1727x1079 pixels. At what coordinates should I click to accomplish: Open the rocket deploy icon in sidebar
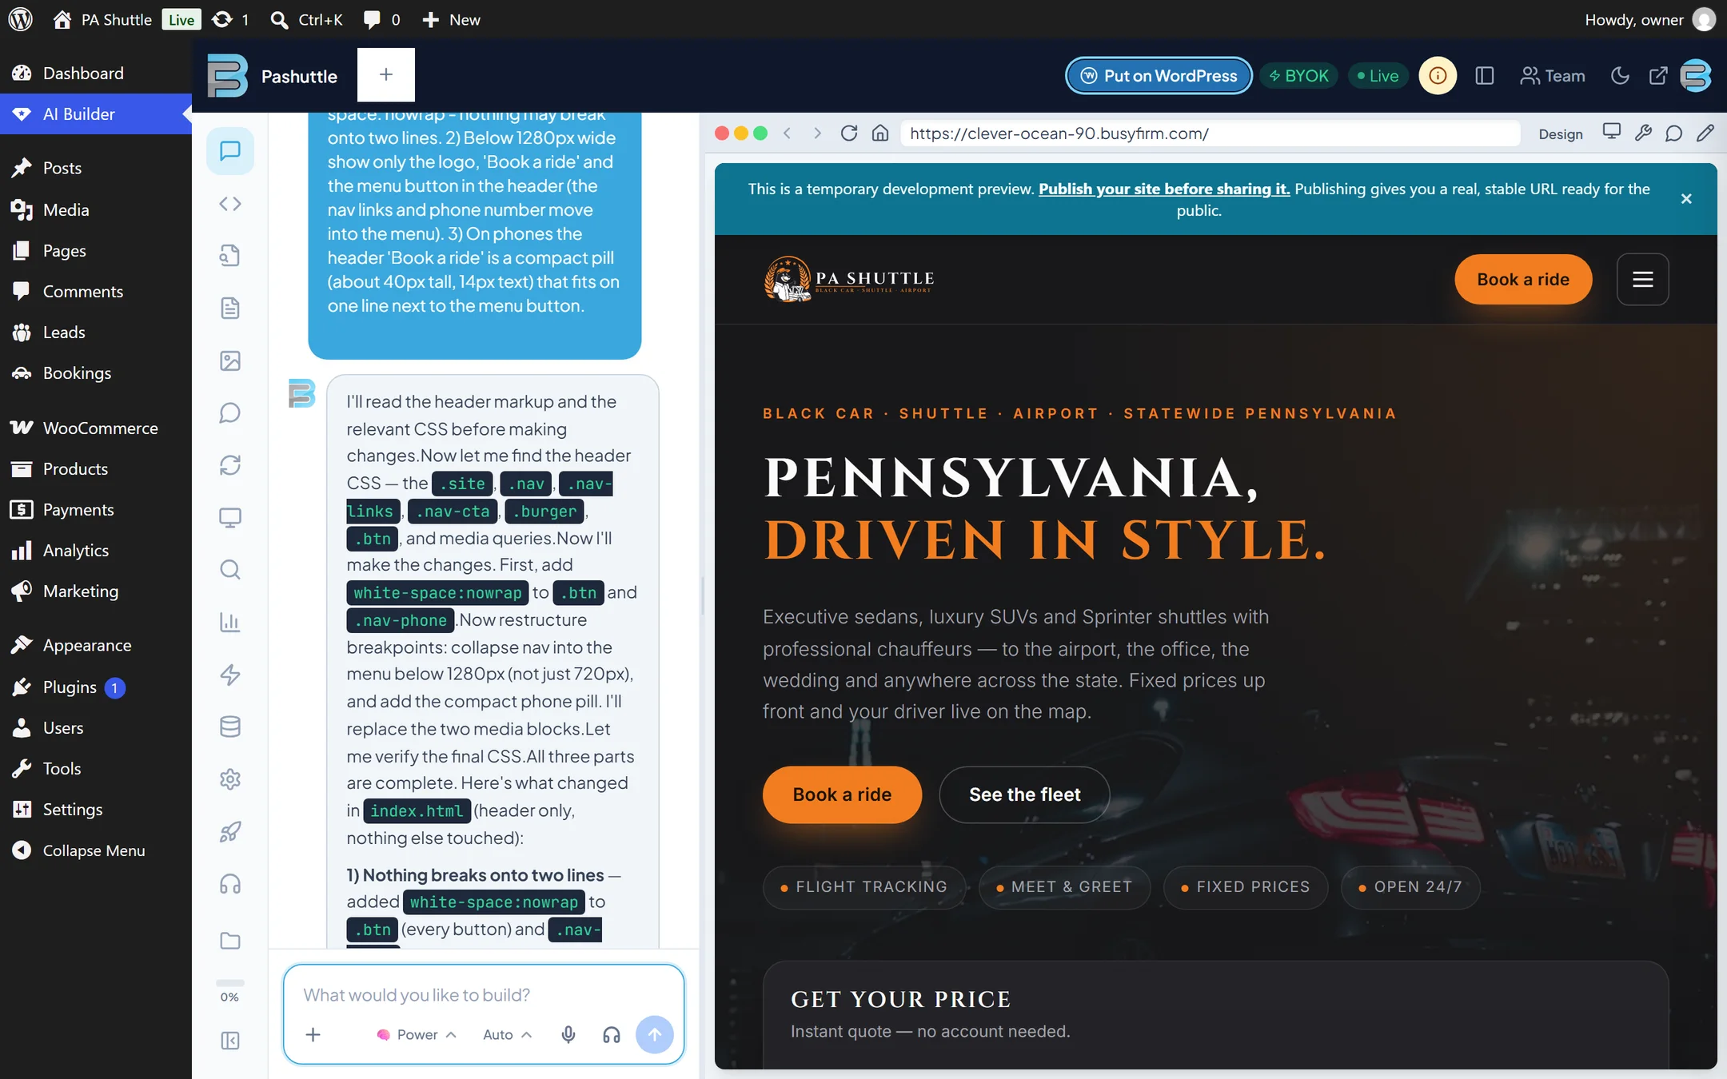coord(230,831)
